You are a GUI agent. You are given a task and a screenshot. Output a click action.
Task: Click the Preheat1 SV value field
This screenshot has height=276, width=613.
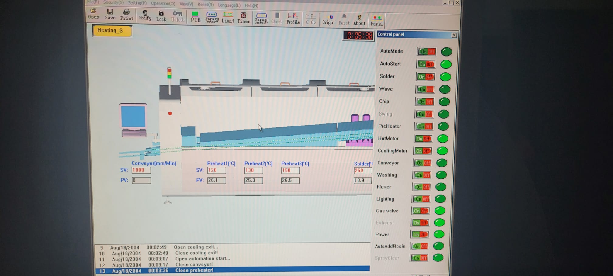[x=216, y=170]
